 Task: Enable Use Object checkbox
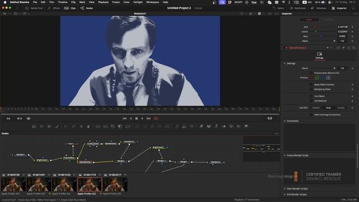(x=311, y=96)
